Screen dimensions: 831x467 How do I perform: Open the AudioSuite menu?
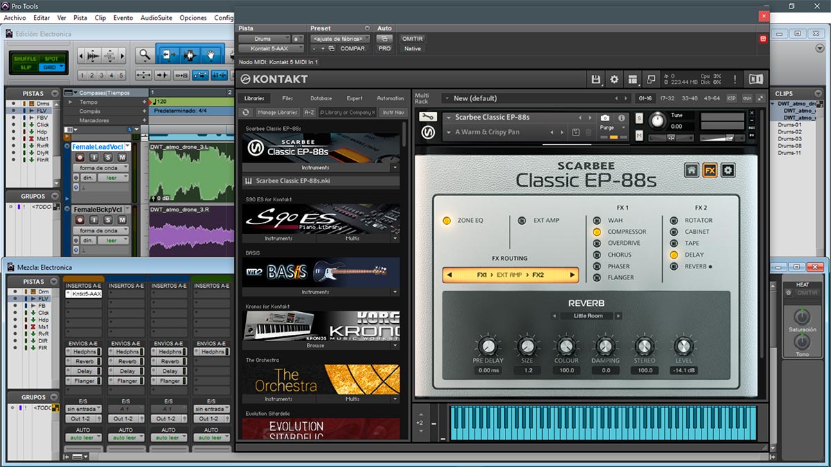[x=157, y=17]
